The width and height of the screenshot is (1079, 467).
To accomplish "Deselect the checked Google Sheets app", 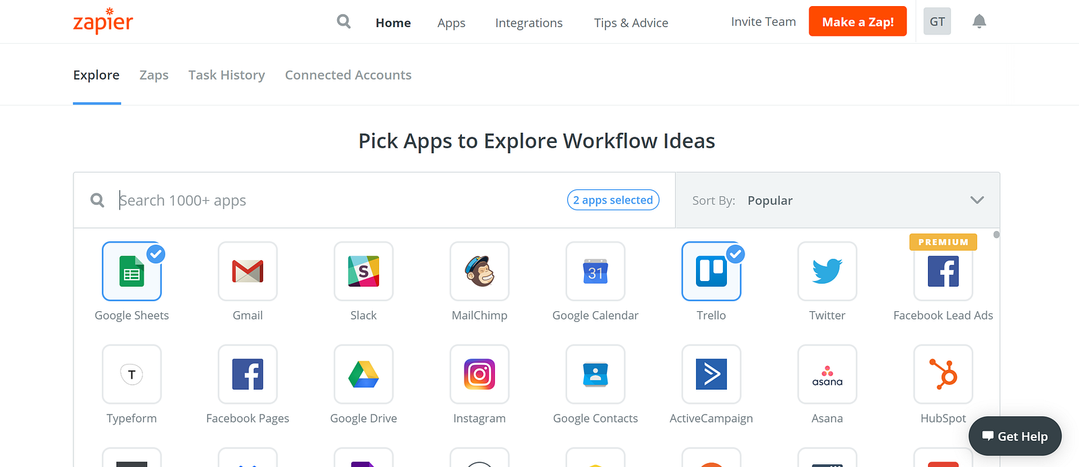I will tap(132, 271).
